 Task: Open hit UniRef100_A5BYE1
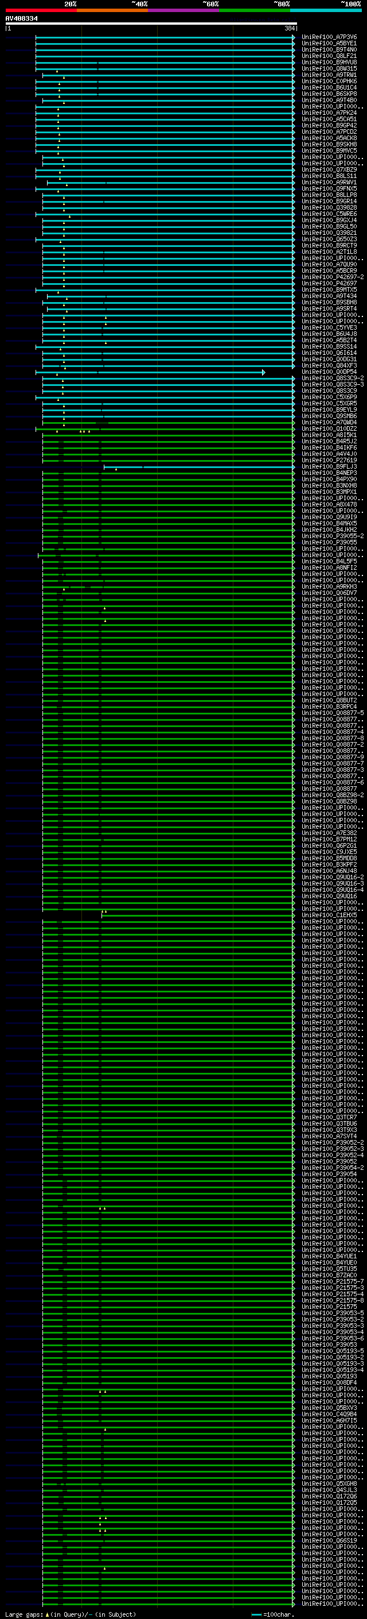click(329, 44)
